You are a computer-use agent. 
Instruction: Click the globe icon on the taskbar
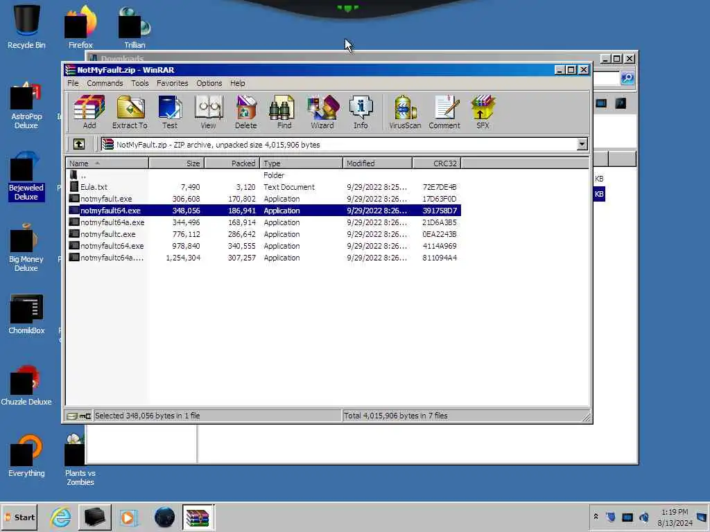[164, 517]
